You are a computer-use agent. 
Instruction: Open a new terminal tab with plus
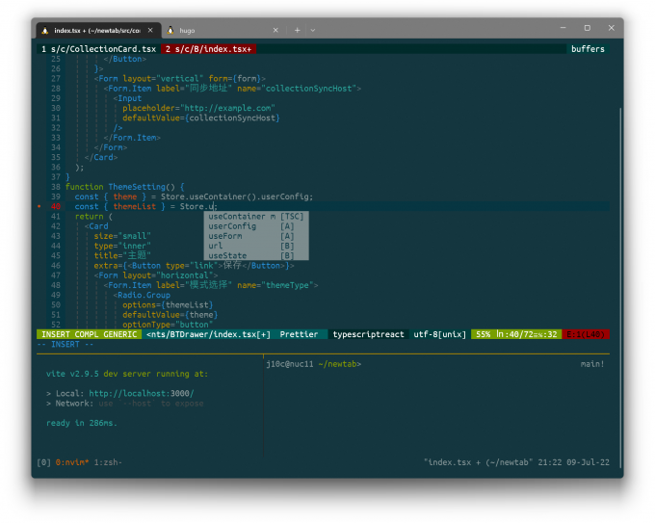[297, 30]
